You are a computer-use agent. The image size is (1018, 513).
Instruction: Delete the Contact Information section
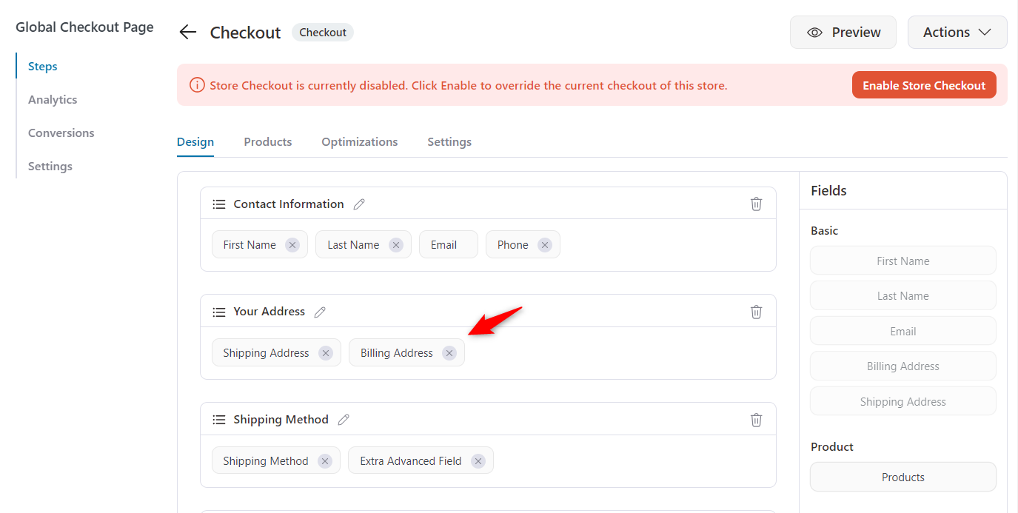756,204
